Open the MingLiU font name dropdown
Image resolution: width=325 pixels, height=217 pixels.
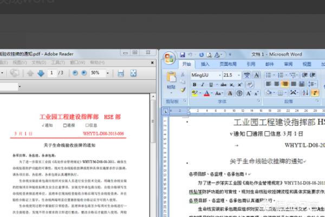click(218, 75)
